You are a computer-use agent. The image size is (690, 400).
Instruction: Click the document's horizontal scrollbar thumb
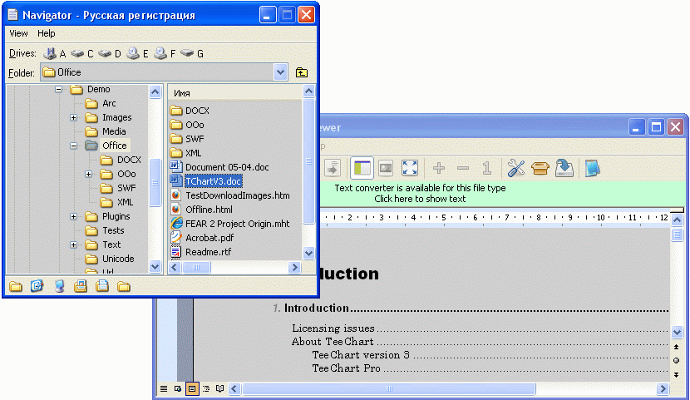coord(388,388)
